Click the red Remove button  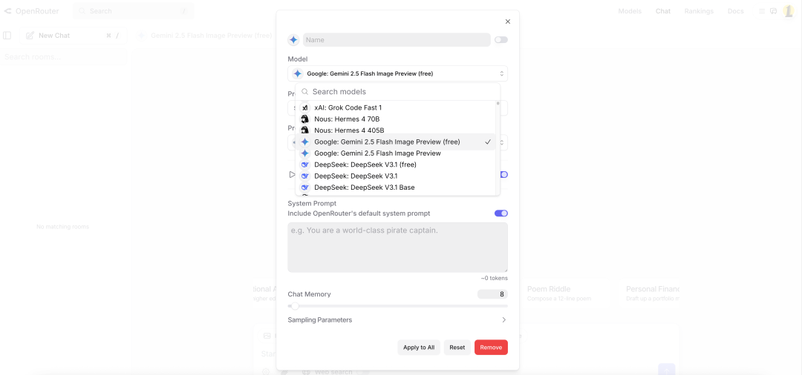[x=491, y=348]
